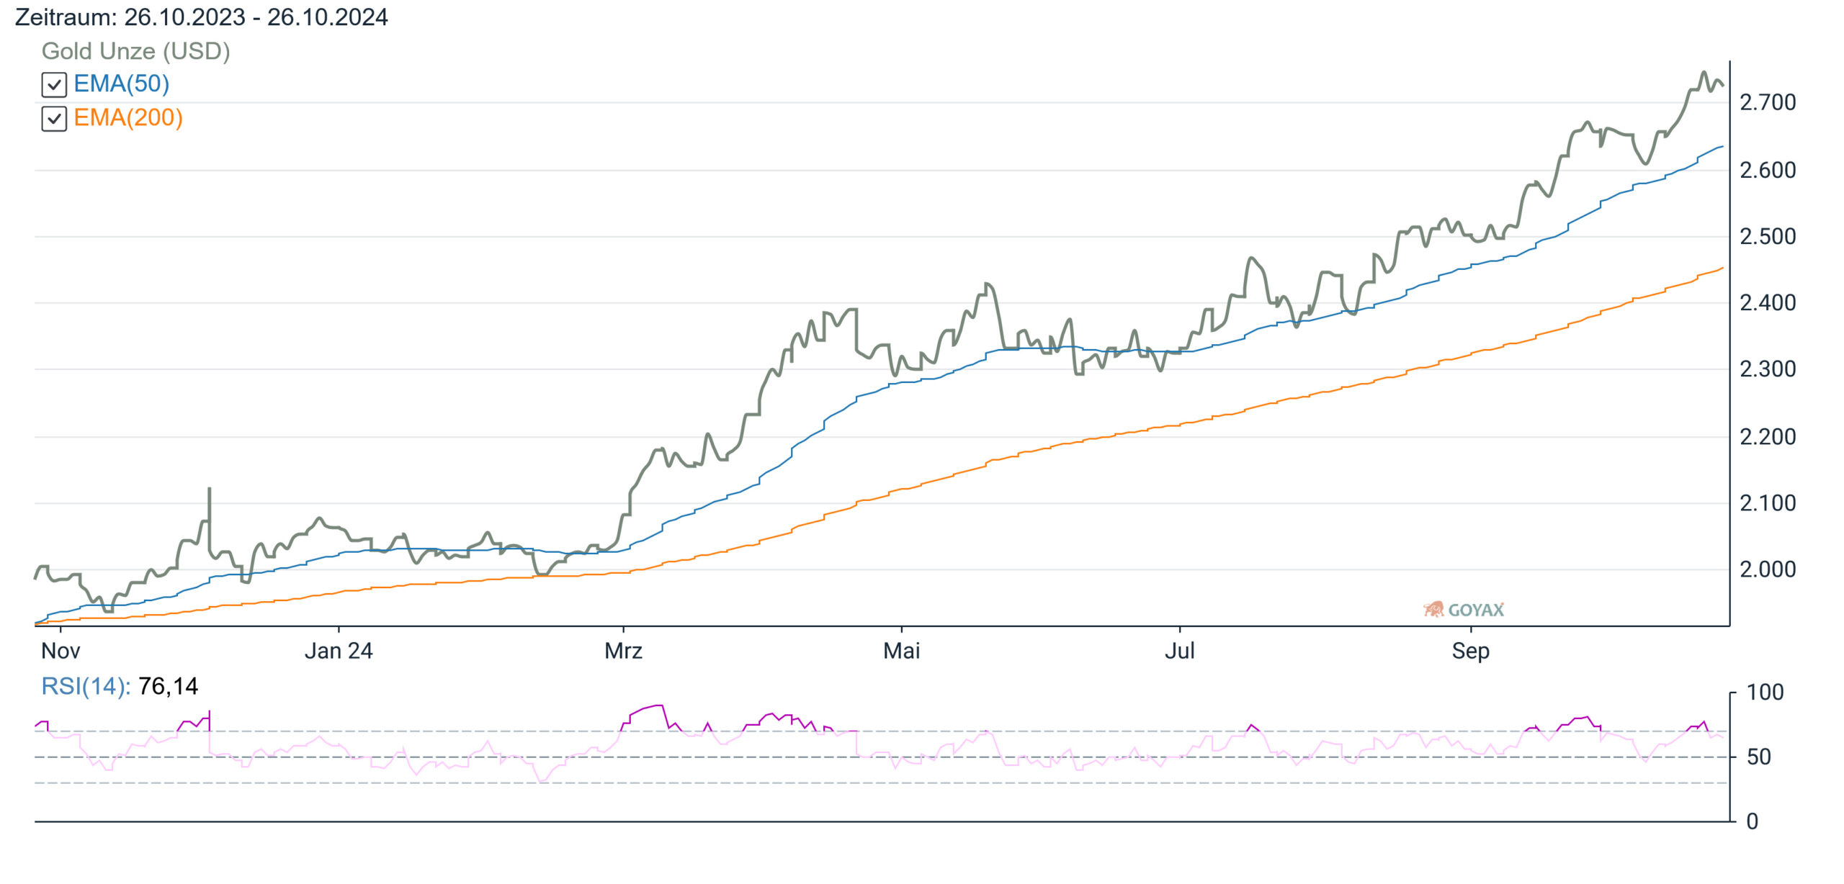This screenshot has width=1844, height=884.
Task: Select the Jan 24 x-axis marker
Action: point(339,651)
